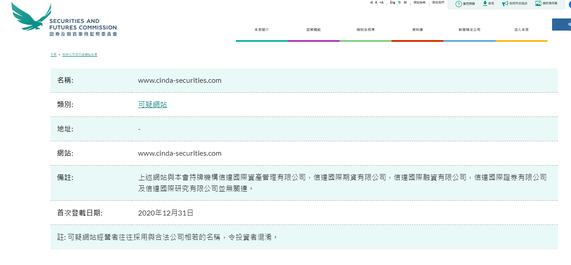Open the unlicensed companies list breadcrumb link

(79, 54)
